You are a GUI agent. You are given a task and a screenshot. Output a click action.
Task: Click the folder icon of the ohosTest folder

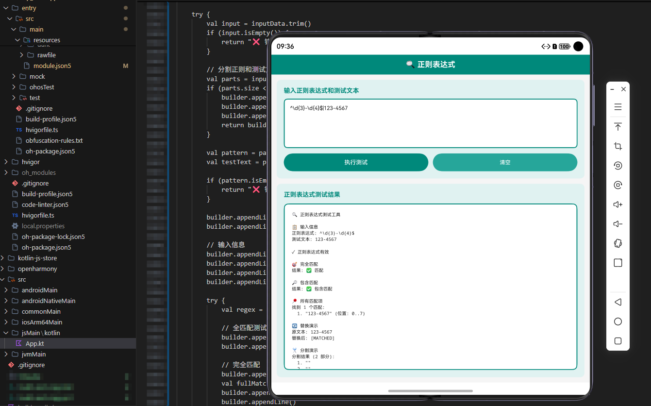(x=23, y=87)
